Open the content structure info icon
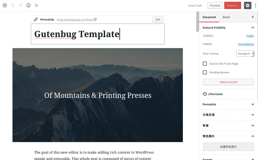Viewport: 258px width, 160px height. (x=28, y=6)
